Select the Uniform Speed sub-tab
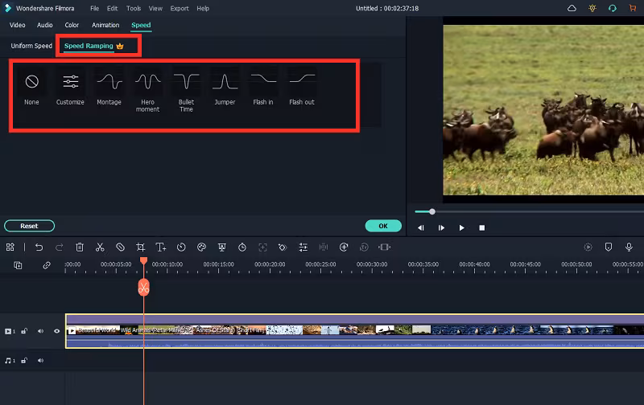The width and height of the screenshot is (644, 405). 31,46
